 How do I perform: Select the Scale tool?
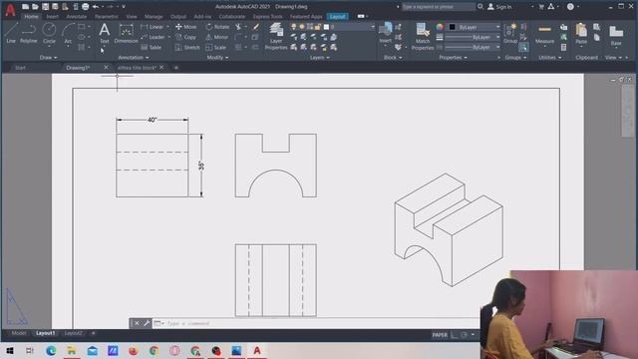tap(215, 47)
